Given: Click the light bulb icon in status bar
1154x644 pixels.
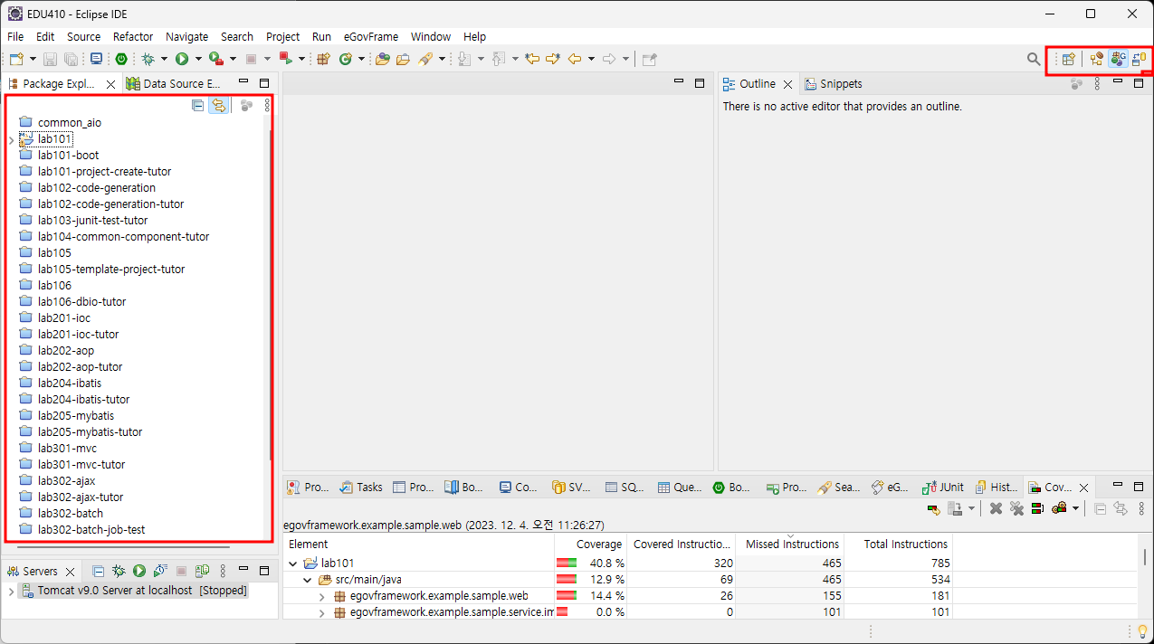Looking at the screenshot, I should pyautogui.click(x=1142, y=630).
